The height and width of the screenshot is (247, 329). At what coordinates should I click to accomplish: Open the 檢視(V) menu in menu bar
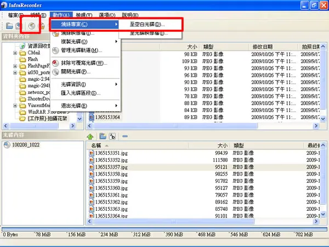(x=84, y=15)
